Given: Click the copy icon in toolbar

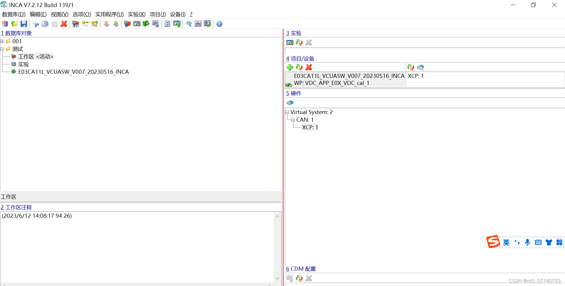Looking at the screenshot, I should [x=45, y=24].
